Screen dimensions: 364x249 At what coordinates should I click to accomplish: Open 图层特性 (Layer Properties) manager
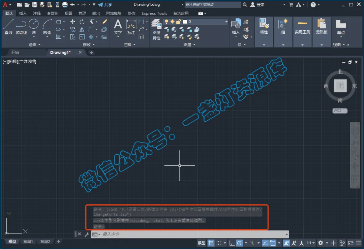point(156,29)
